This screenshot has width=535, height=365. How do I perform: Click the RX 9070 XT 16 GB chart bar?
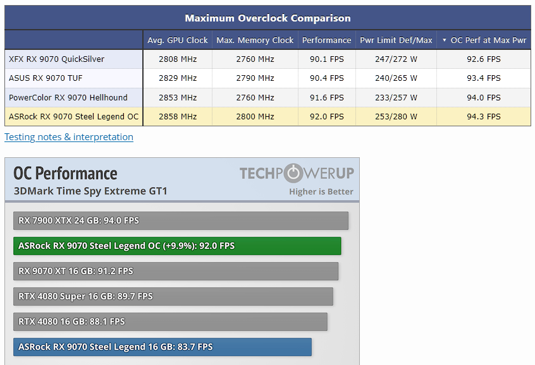click(x=176, y=271)
